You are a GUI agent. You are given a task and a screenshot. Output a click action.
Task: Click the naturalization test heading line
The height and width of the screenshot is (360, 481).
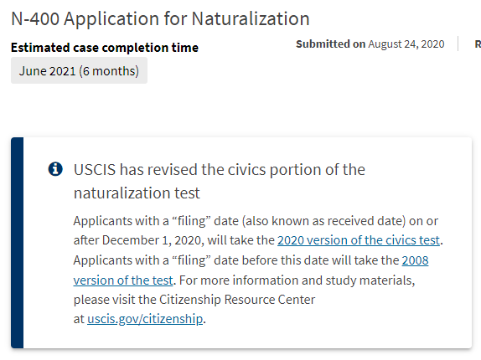137,193
